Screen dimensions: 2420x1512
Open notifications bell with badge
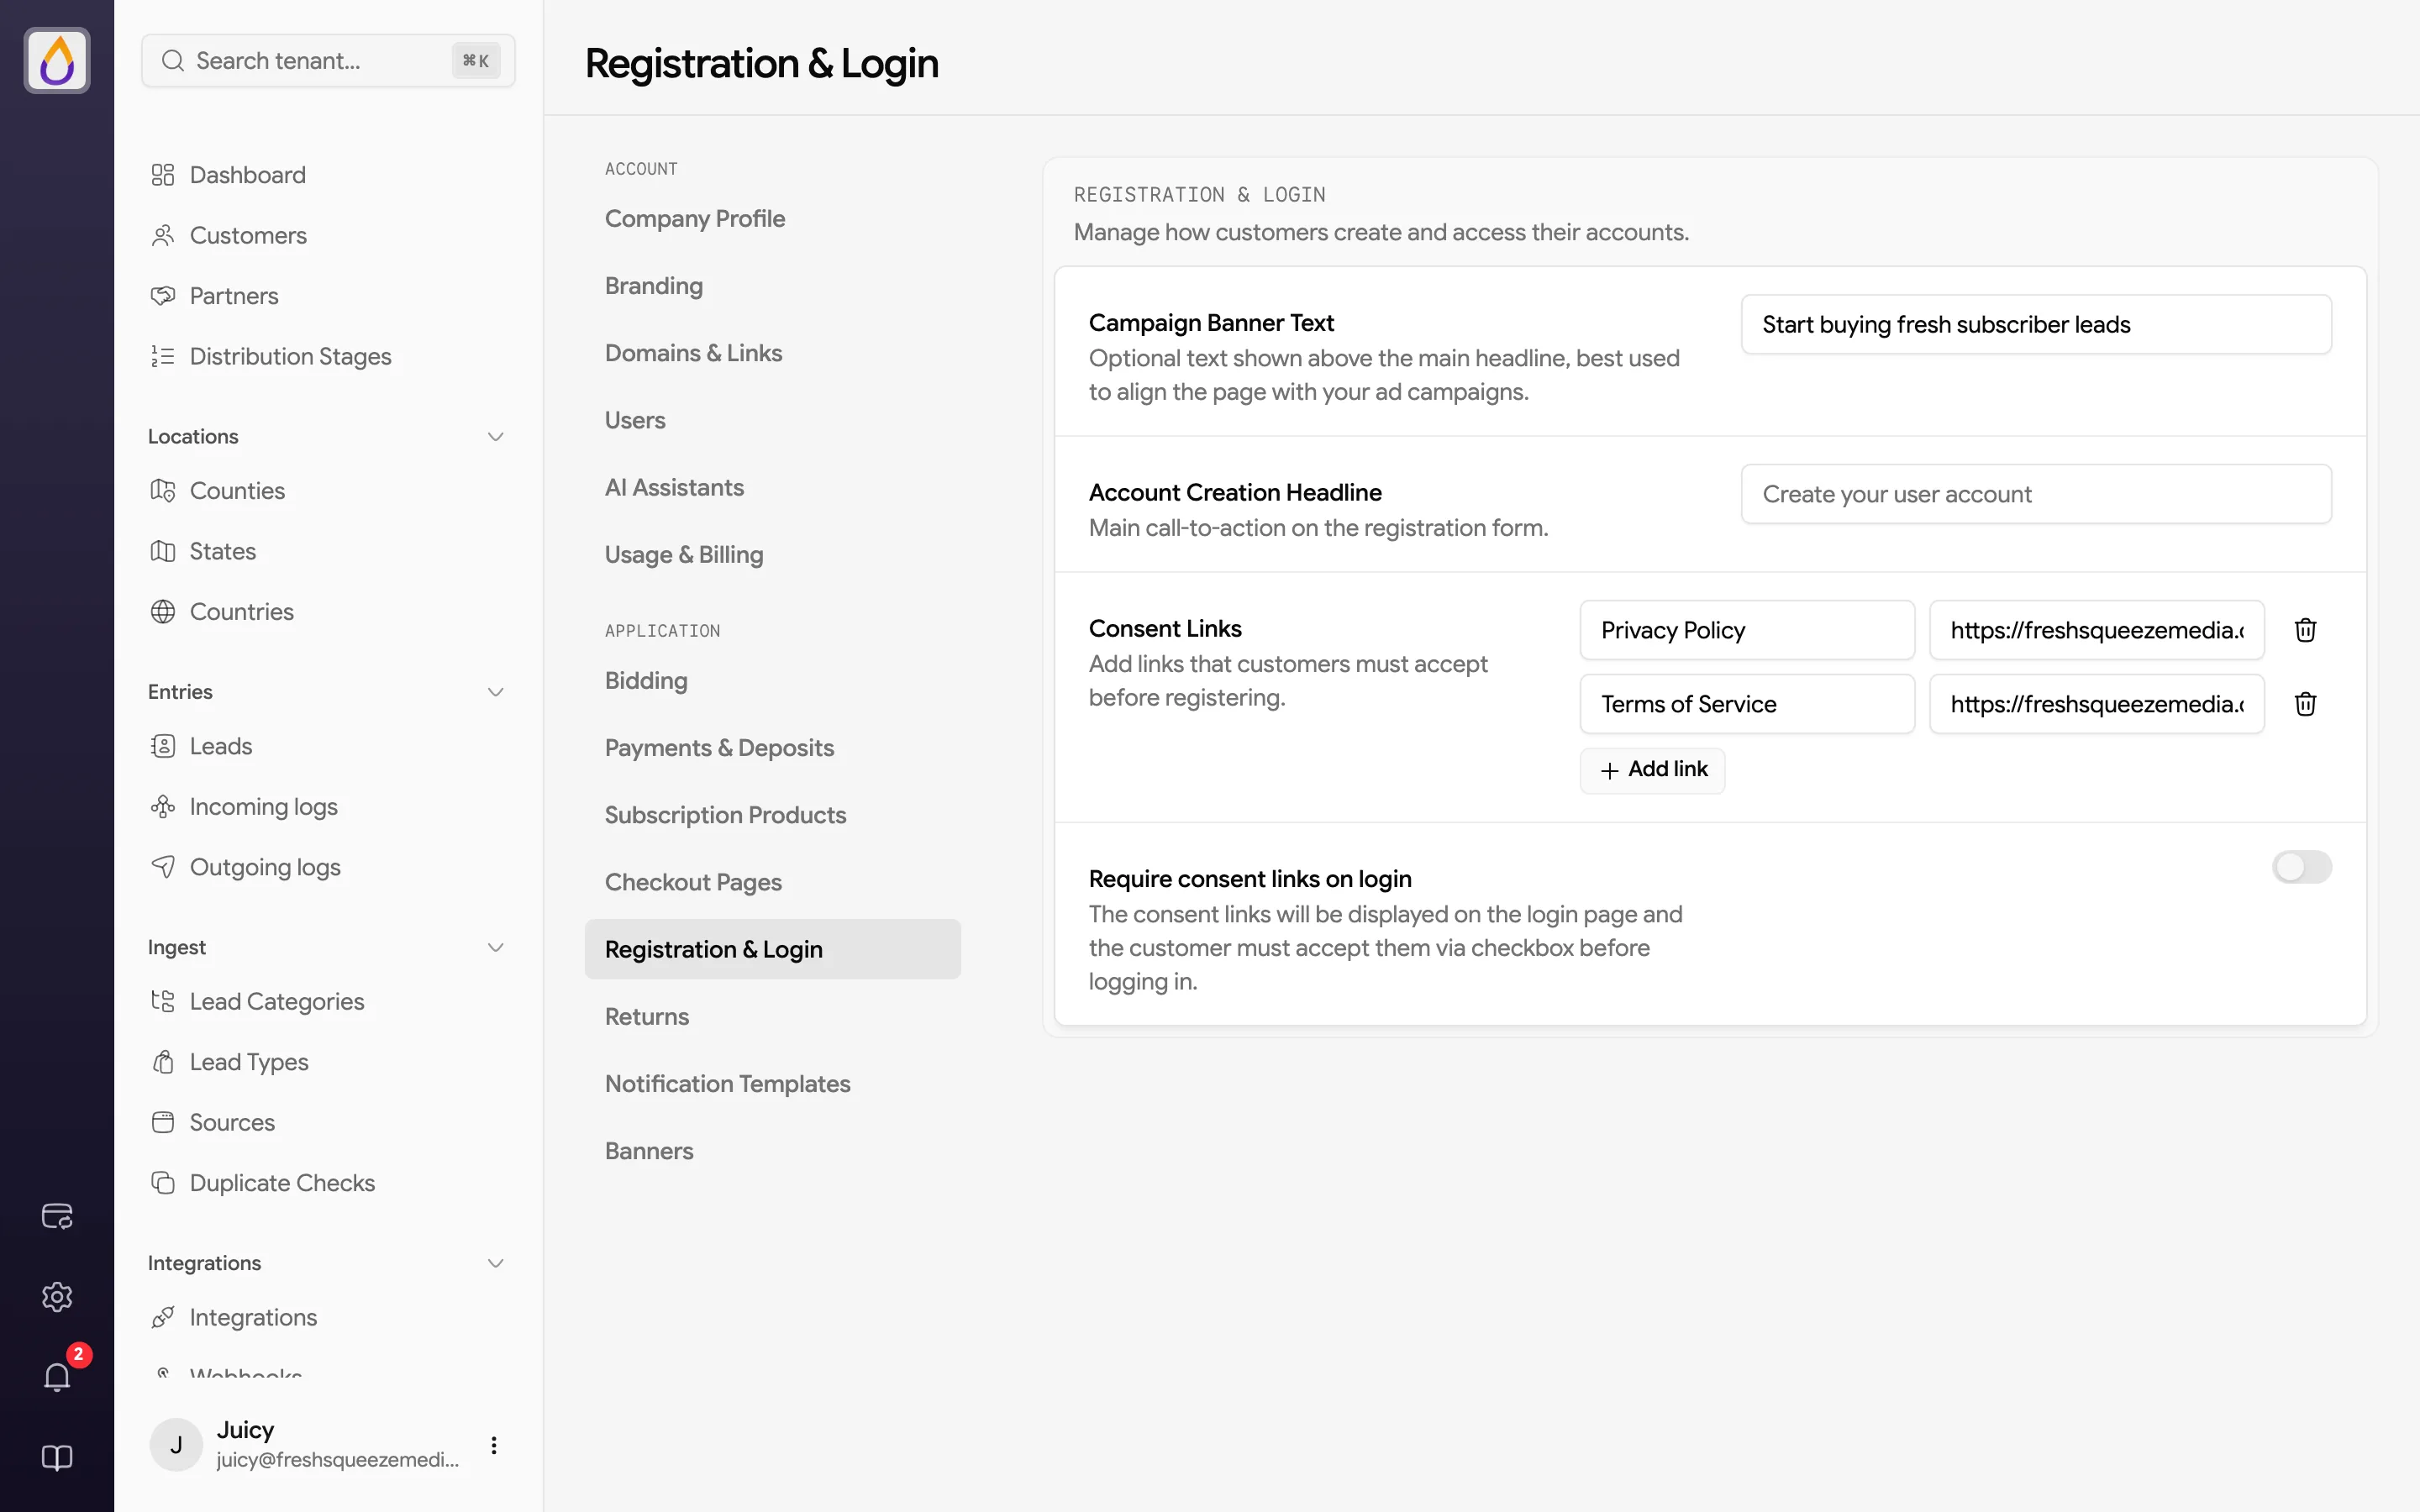tap(57, 1377)
